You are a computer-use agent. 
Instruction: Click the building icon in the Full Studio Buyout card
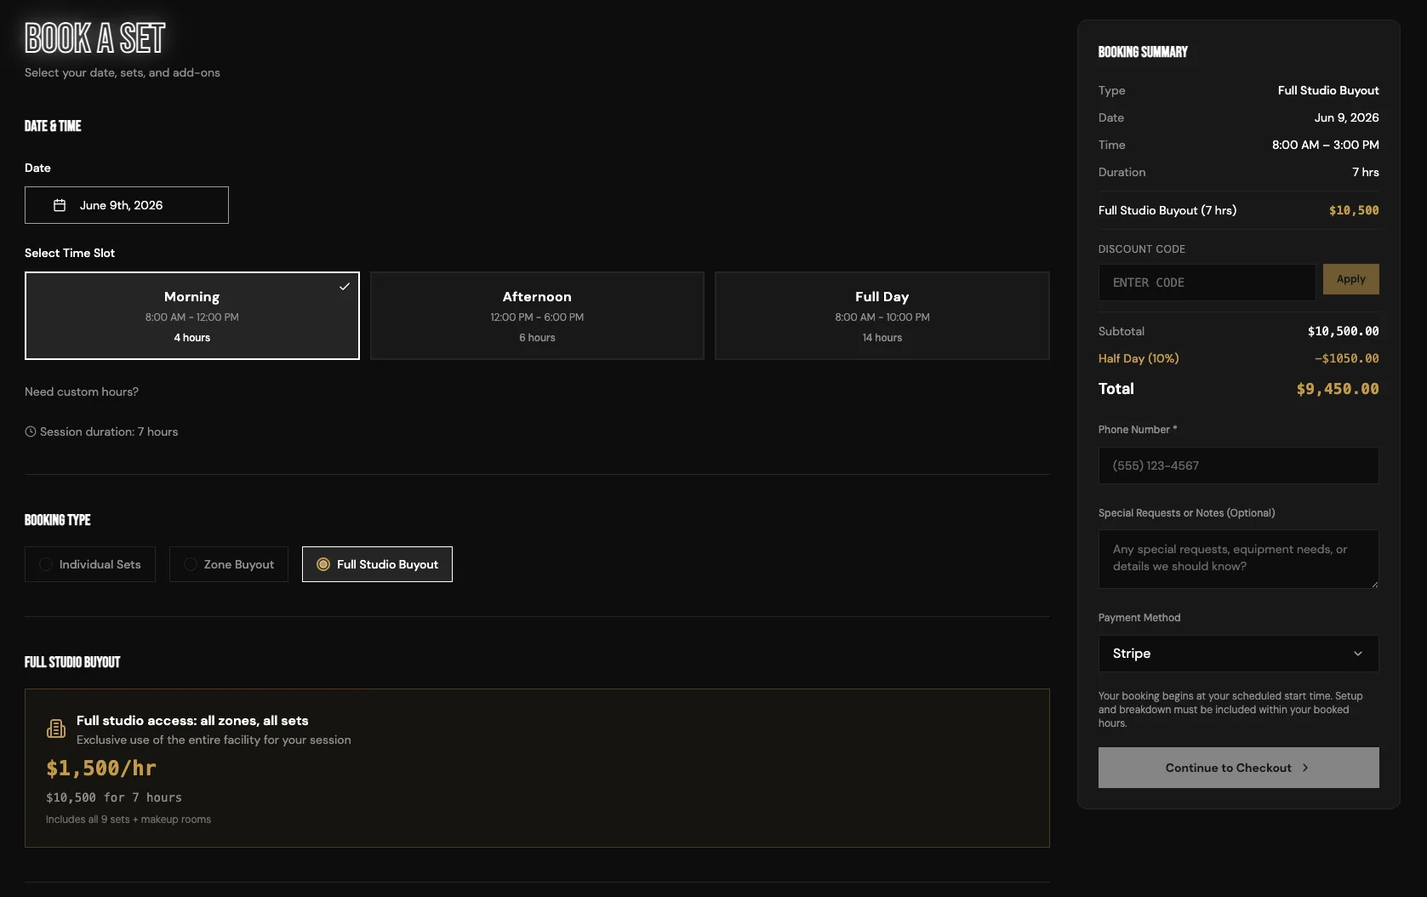(x=56, y=728)
